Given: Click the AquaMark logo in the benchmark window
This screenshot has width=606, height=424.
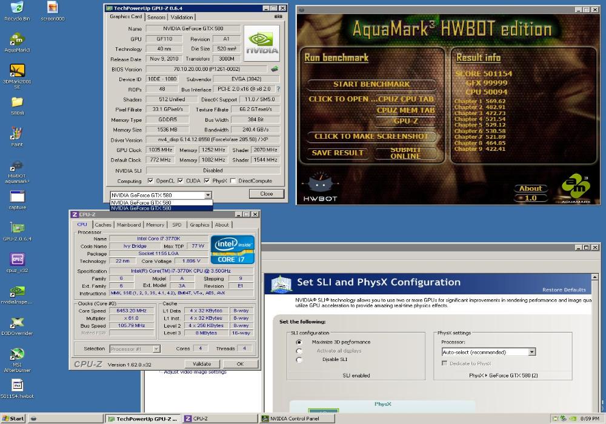Looking at the screenshot, I should point(576,188).
